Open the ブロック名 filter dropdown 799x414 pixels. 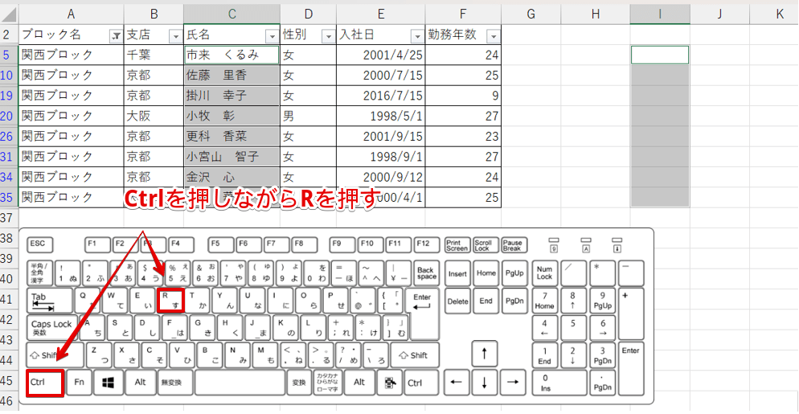pos(116,36)
